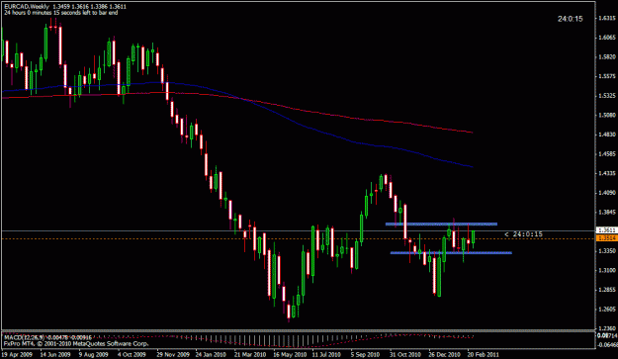618x359 pixels.
Task: Click the '24 hours 0 minutes 15 seconds left' text
Action: [x=60, y=13]
